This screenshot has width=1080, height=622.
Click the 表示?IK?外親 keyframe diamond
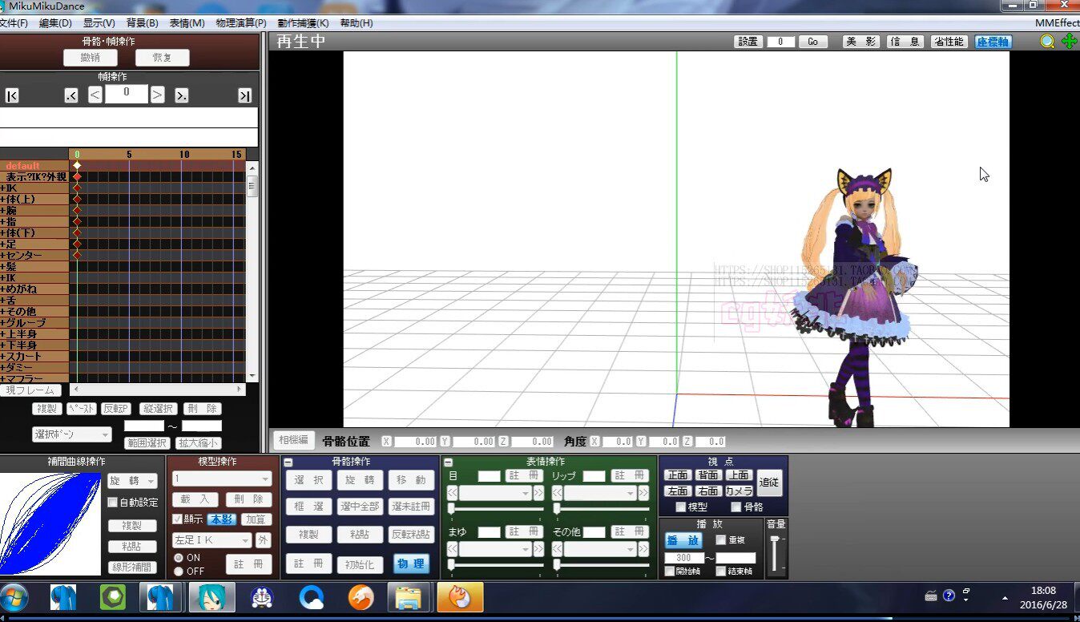coord(77,176)
